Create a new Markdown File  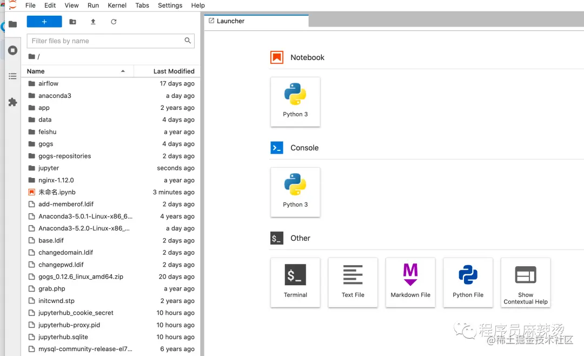[410, 282]
